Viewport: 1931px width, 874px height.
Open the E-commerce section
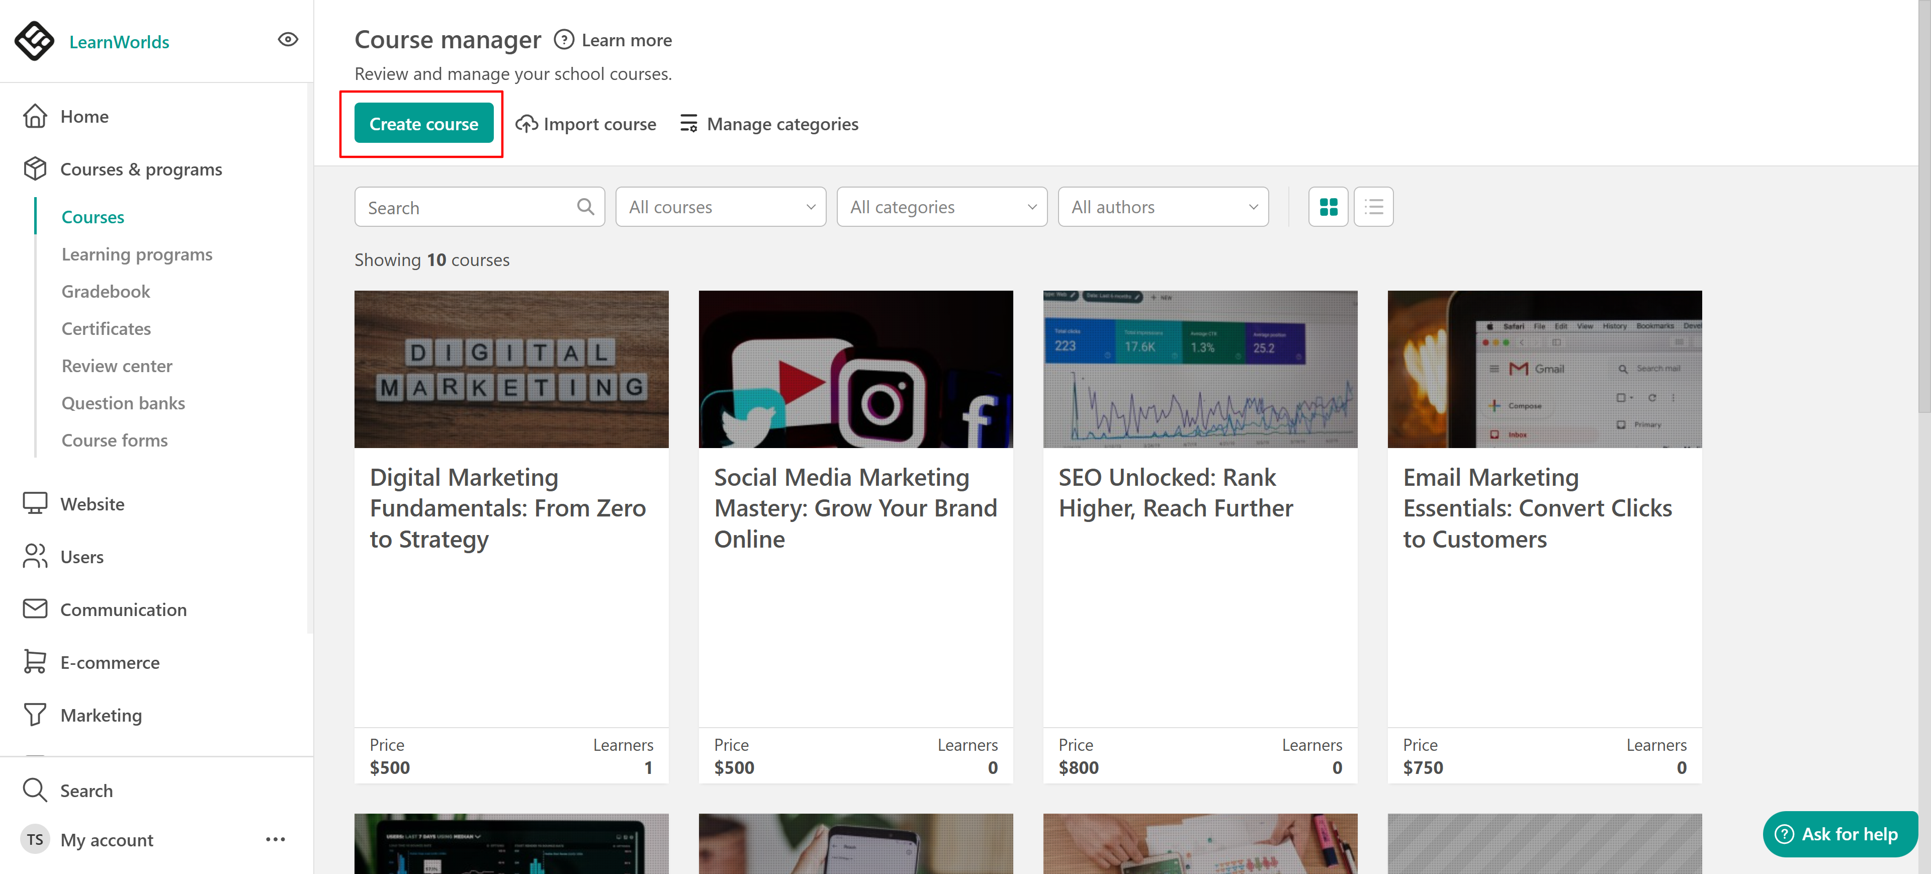coord(110,663)
